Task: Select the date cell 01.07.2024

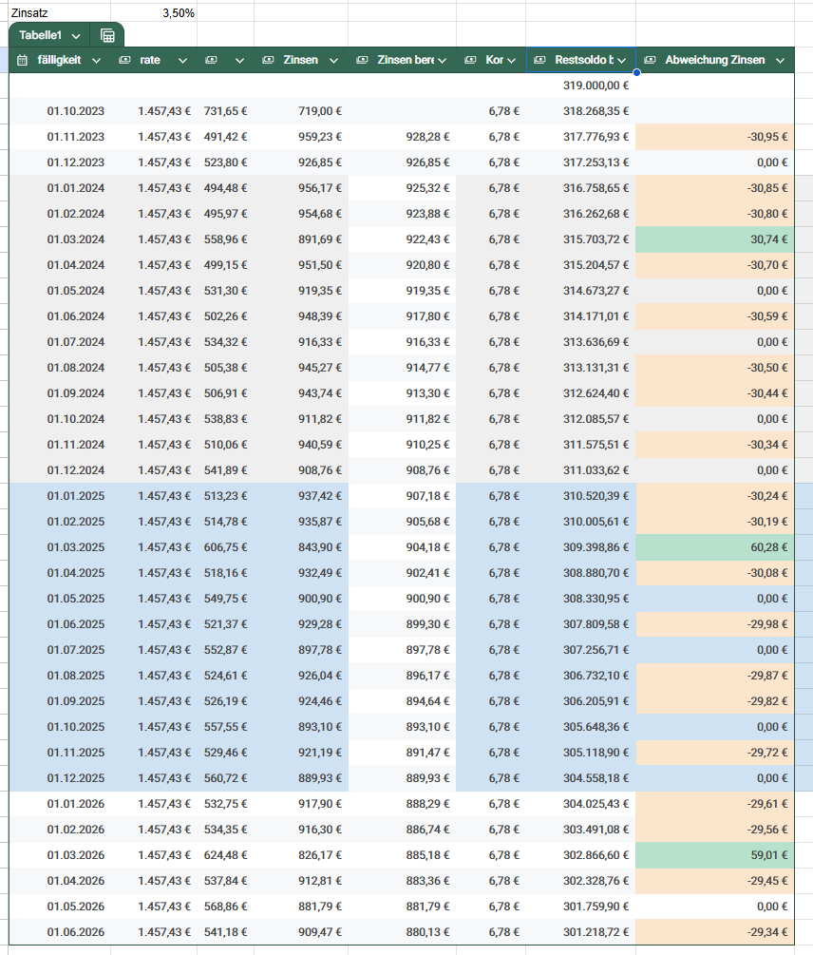Action: (x=60, y=342)
